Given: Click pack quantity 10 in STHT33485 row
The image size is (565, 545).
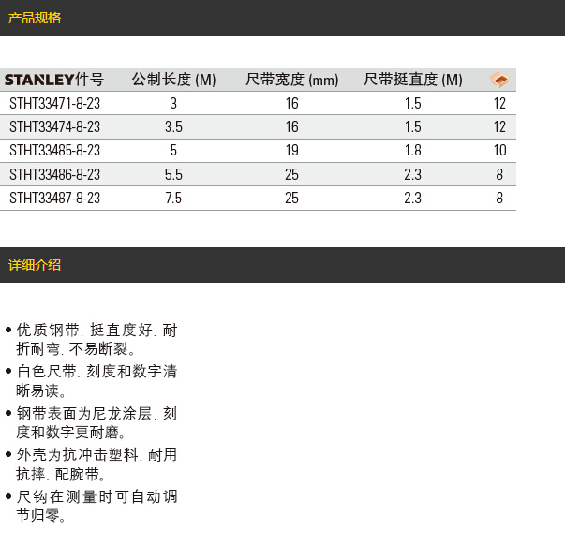Looking at the screenshot, I should click(x=499, y=150).
